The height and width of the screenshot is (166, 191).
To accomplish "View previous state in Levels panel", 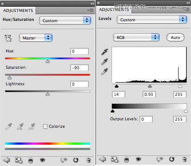I will 159,159.
